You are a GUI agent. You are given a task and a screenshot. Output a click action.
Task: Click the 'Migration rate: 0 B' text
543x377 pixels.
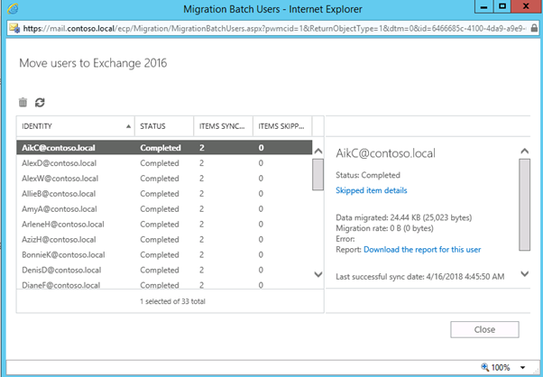384,228
